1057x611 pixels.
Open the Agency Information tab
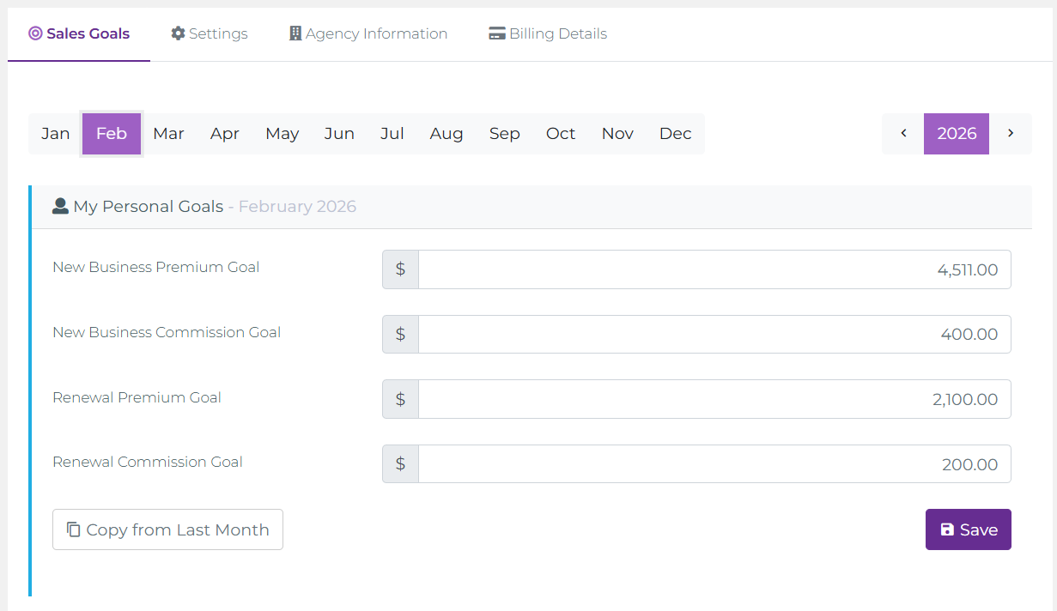[x=368, y=33]
